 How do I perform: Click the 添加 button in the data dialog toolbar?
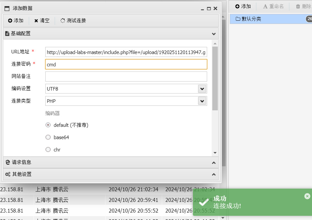16,20
